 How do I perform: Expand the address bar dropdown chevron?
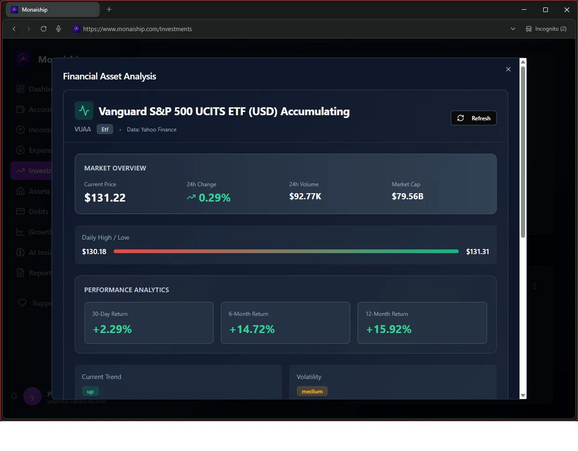513,29
